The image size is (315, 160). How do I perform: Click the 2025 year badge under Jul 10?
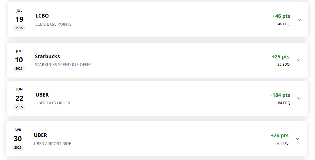coord(19,68)
